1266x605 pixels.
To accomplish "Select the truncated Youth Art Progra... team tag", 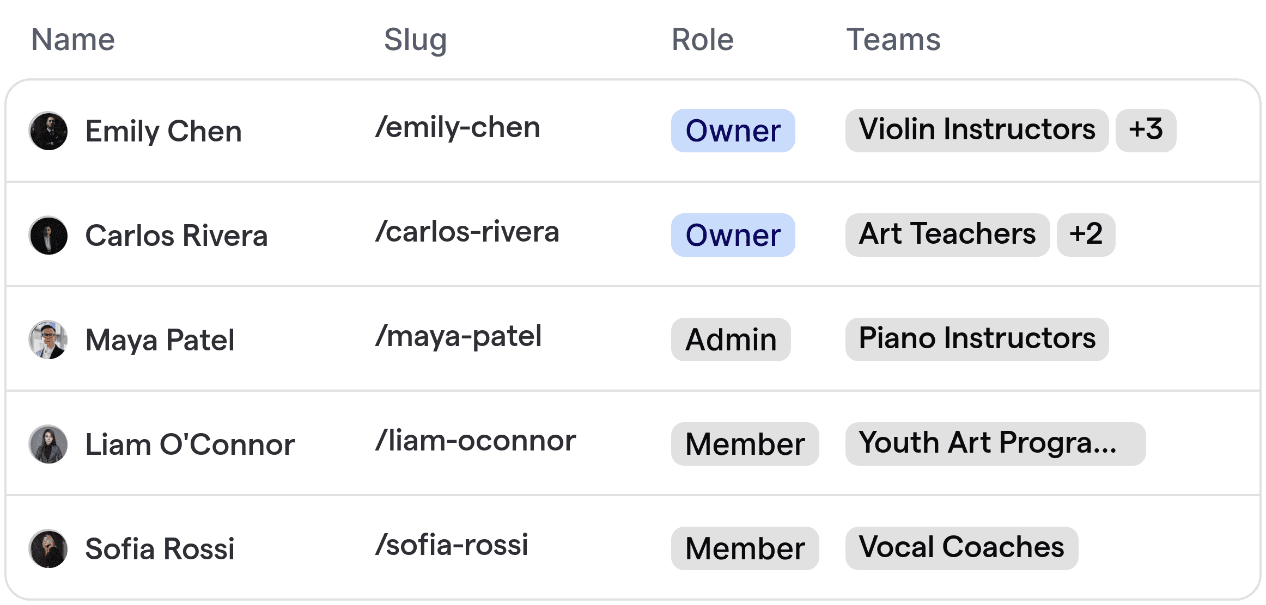I will point(995,444).
